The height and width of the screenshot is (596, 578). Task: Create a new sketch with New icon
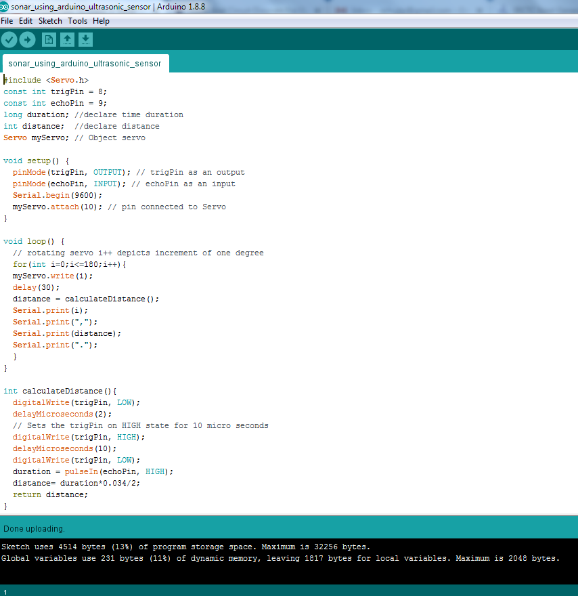pos(49,39)
